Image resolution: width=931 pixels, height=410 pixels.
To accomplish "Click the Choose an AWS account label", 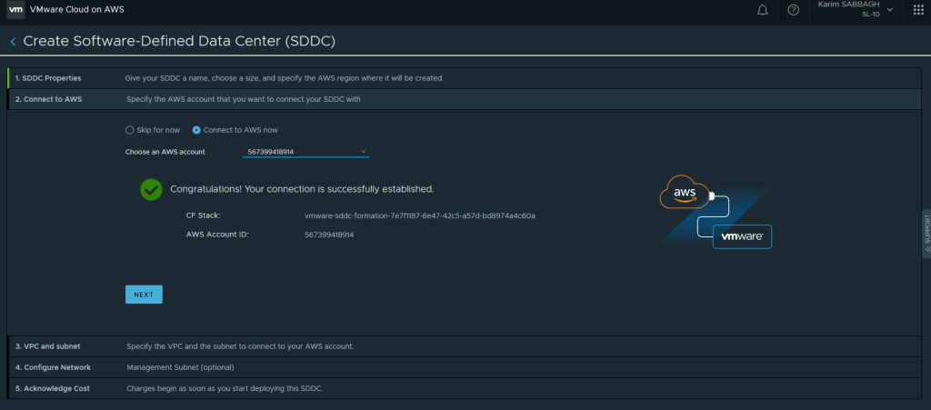I will [x=165, y=152].
